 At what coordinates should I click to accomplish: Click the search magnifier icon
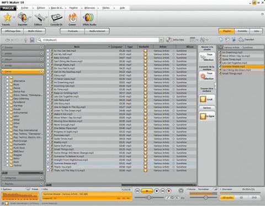click(x=39, y=40)
